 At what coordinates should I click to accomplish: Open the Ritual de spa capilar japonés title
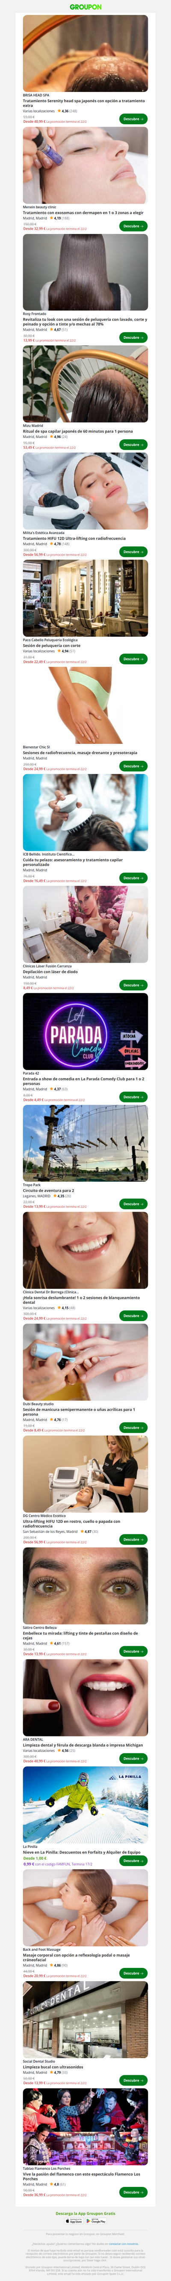click(78, 431)
